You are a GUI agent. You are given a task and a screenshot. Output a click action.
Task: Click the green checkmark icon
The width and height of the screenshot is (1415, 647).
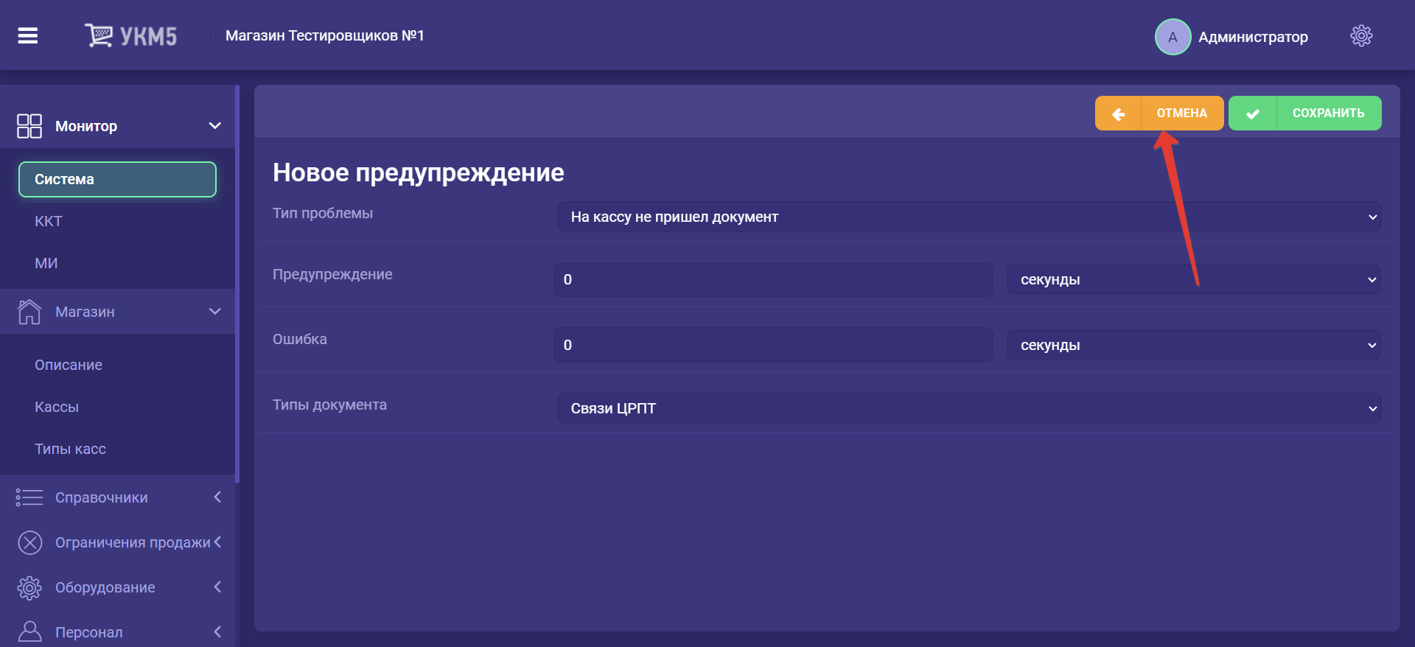1252,113
